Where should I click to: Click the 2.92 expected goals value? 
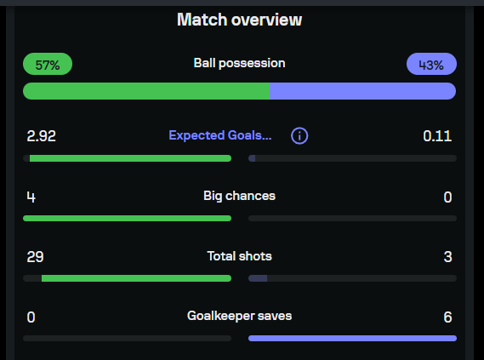pos(42,136)
